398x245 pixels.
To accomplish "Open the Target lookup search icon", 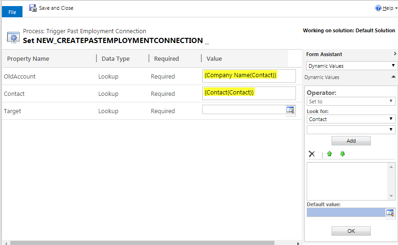I will tap(290, 110).
